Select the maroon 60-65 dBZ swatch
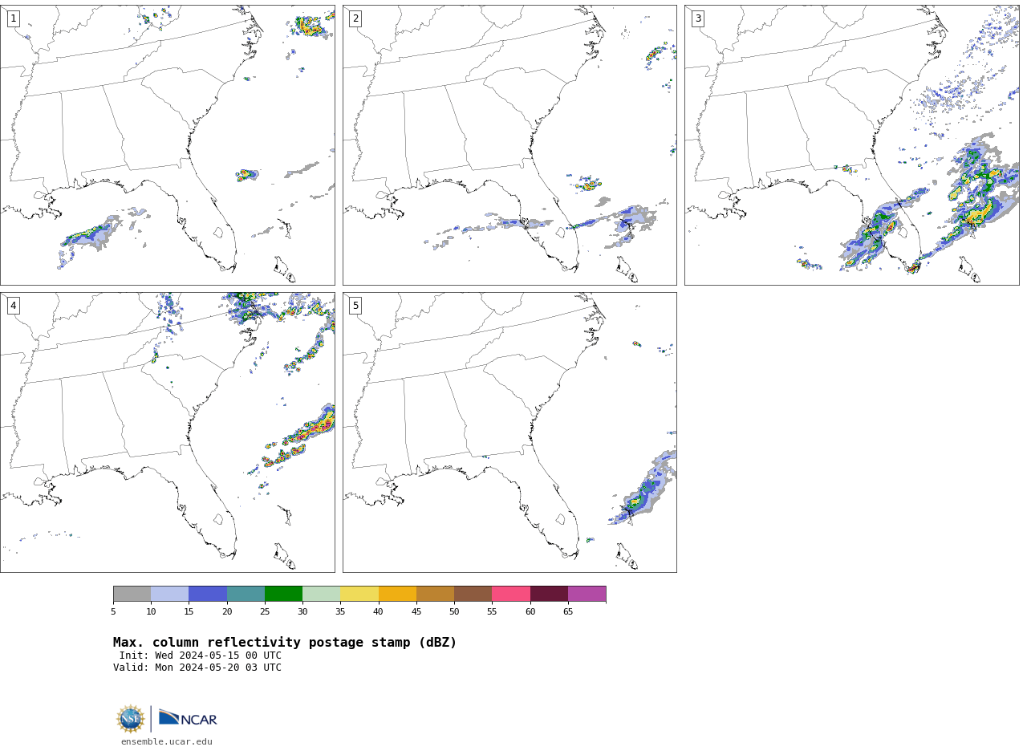The image size is (1027, 751). [x=549, y=594]
